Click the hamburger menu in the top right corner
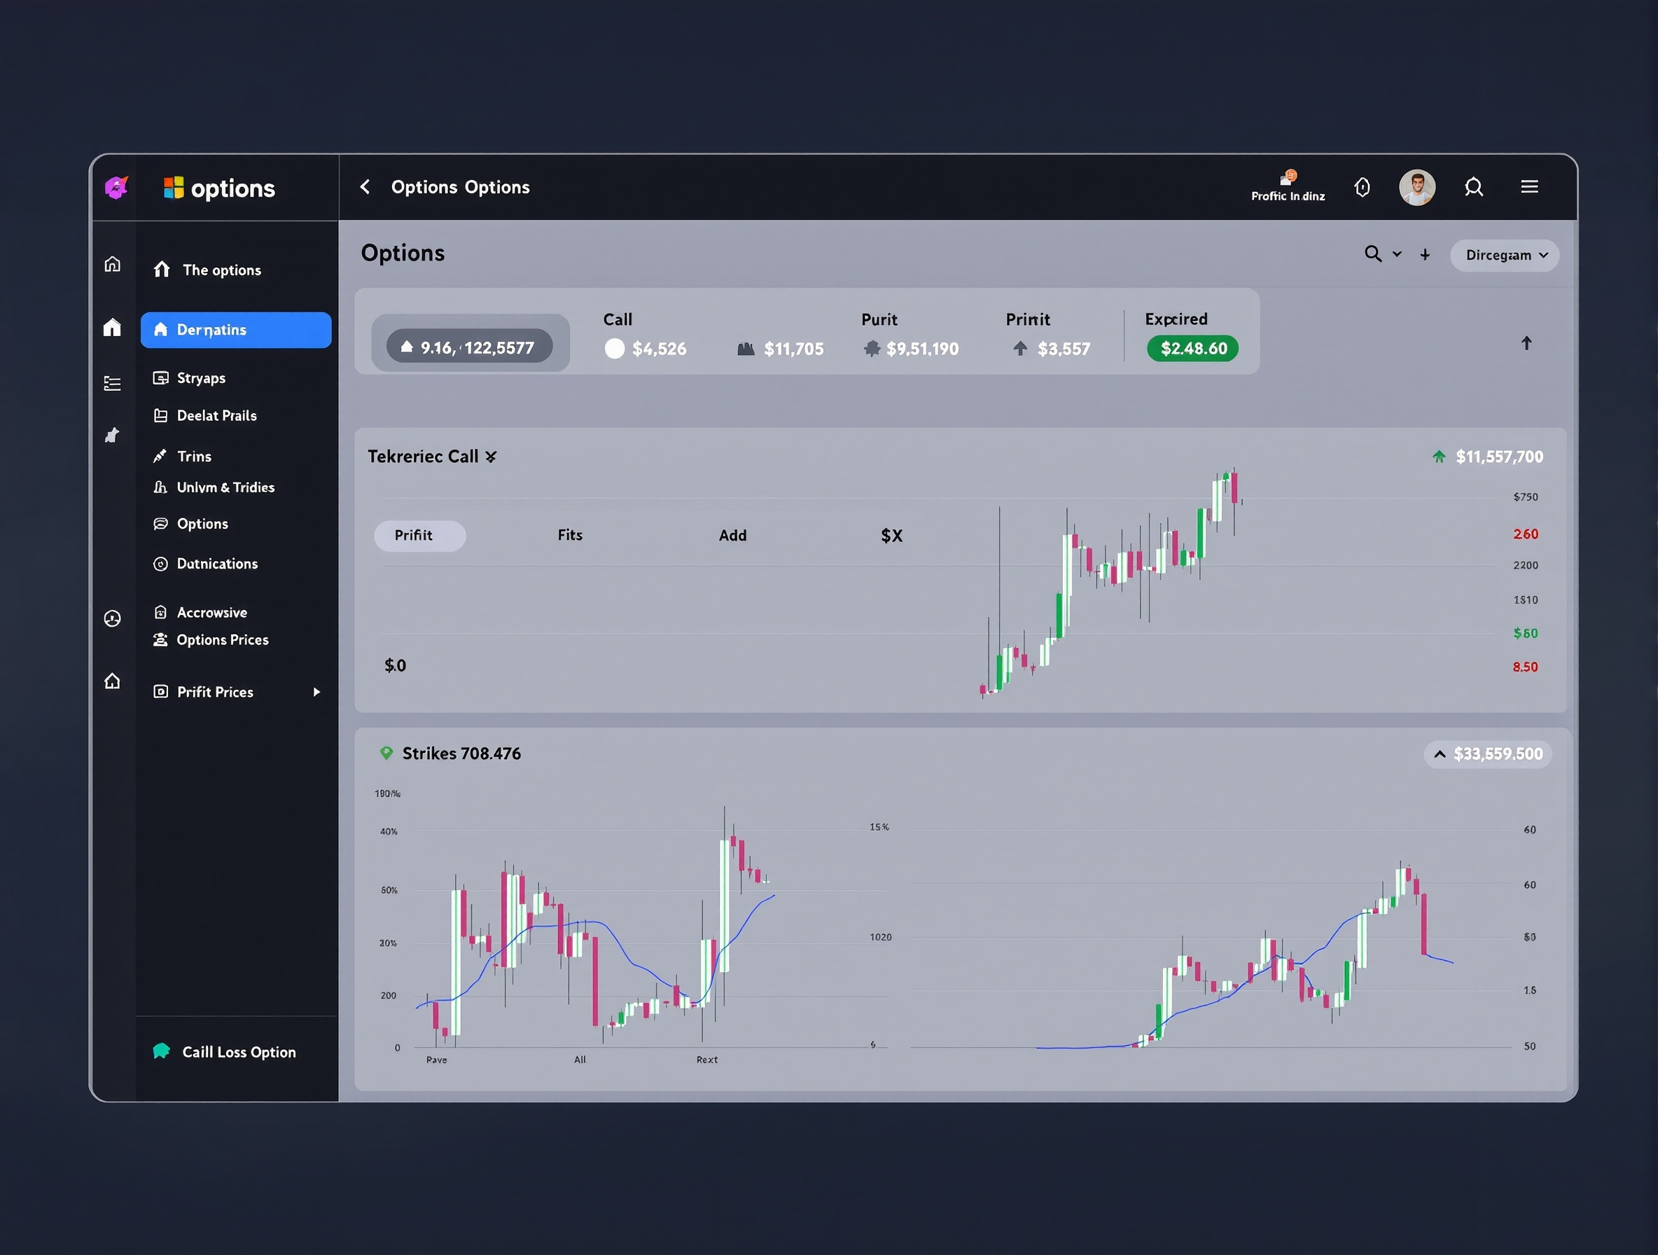Viewport: 1658px width, 1255px height. 1529,187
